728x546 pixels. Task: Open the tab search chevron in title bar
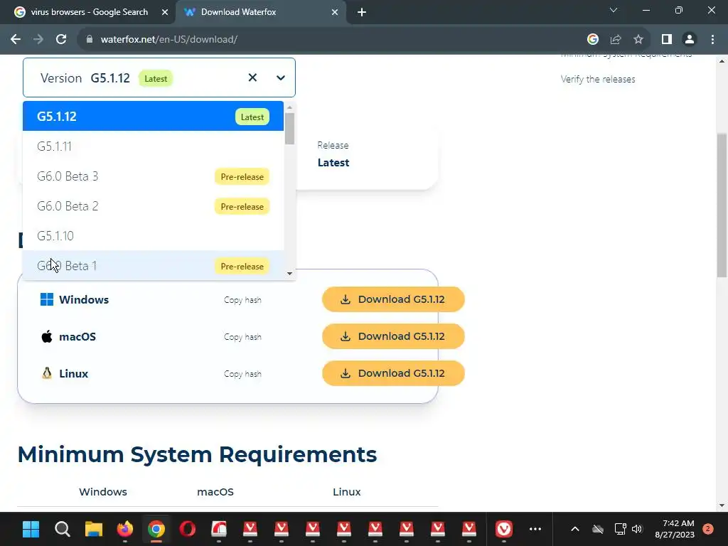[614, 10]
